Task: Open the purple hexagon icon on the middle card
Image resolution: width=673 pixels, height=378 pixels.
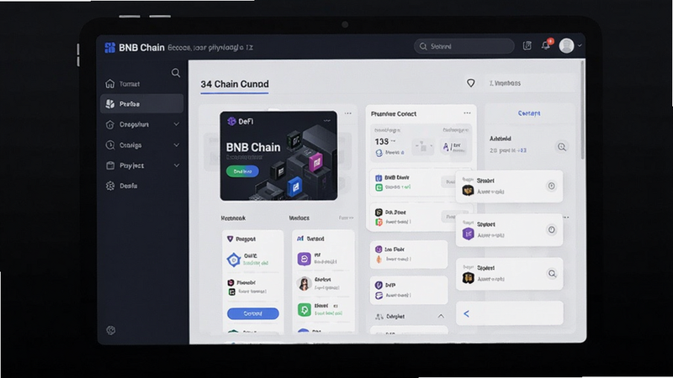Action: [x=469, y=234]
